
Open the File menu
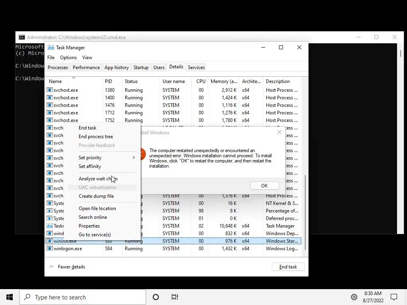click(51, 58)
